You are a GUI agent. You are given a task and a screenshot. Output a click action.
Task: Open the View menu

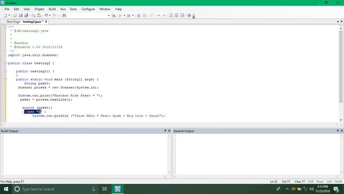coord(27,9)
